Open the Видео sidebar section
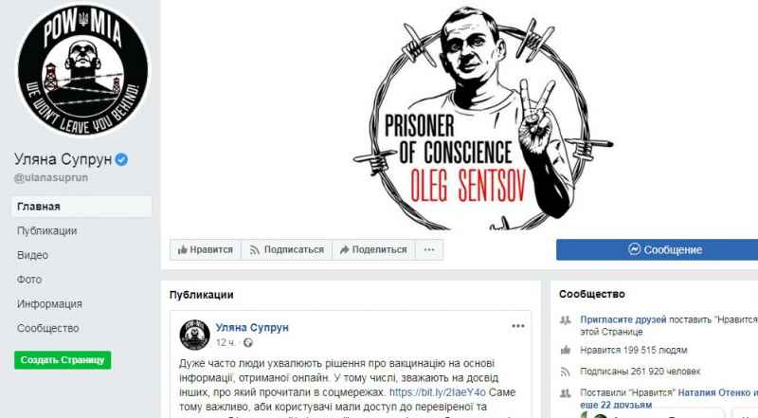758x418 pixels. tap(32, 255)
